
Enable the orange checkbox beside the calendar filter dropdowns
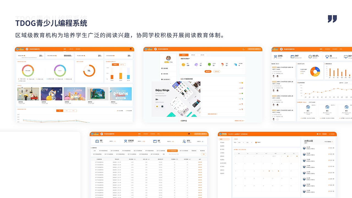point(256,142)
